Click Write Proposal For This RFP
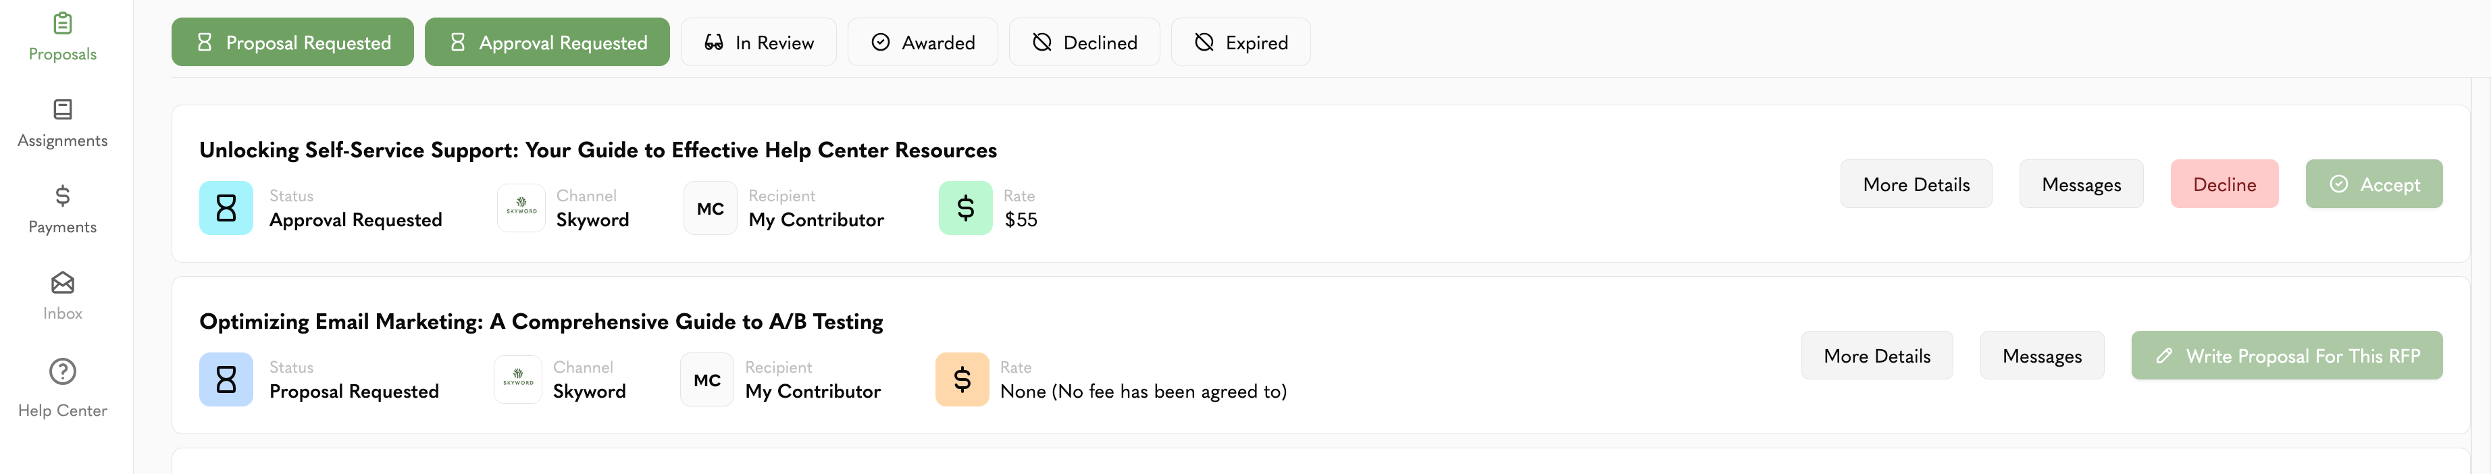Image resolution: width=2491 pixels, height=474 pixels. [2287, 355]
